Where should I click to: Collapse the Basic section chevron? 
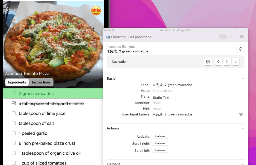(x=242, y=79)
